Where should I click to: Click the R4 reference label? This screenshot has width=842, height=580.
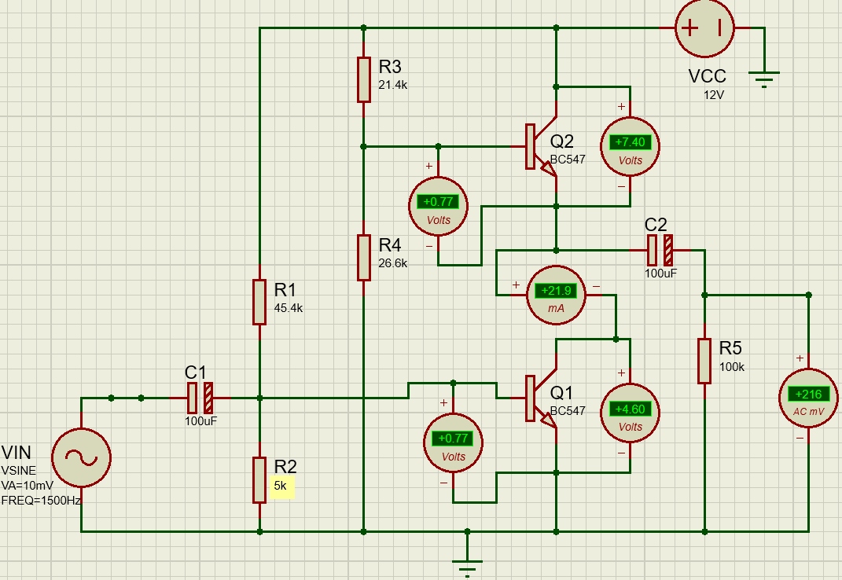[x=390, y=245]
